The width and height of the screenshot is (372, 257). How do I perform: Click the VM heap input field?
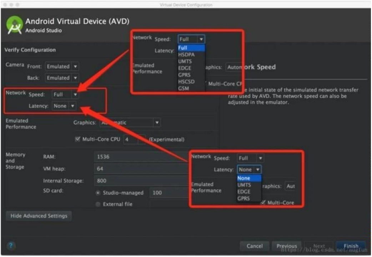click(141, 168)
